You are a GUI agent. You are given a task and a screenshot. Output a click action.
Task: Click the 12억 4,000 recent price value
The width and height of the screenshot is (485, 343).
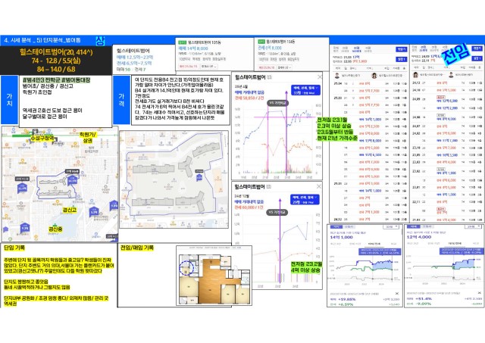tap(418, 237)
